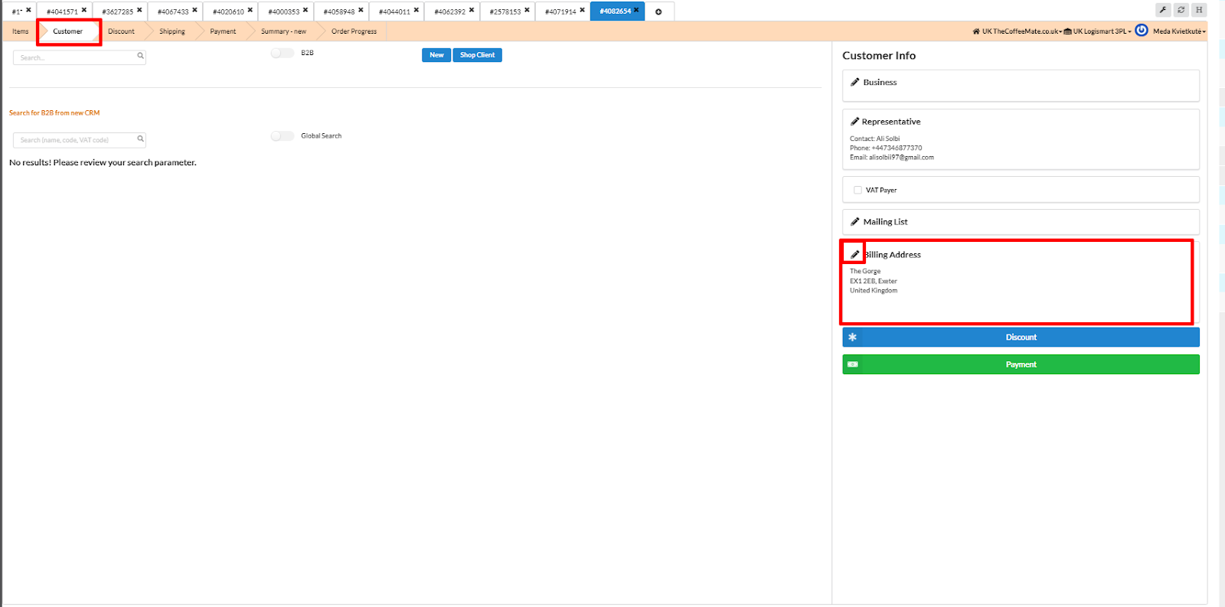This screenshot has height=607, width=1225.
Task: Click the No results message text
Action: pos(103,162)
